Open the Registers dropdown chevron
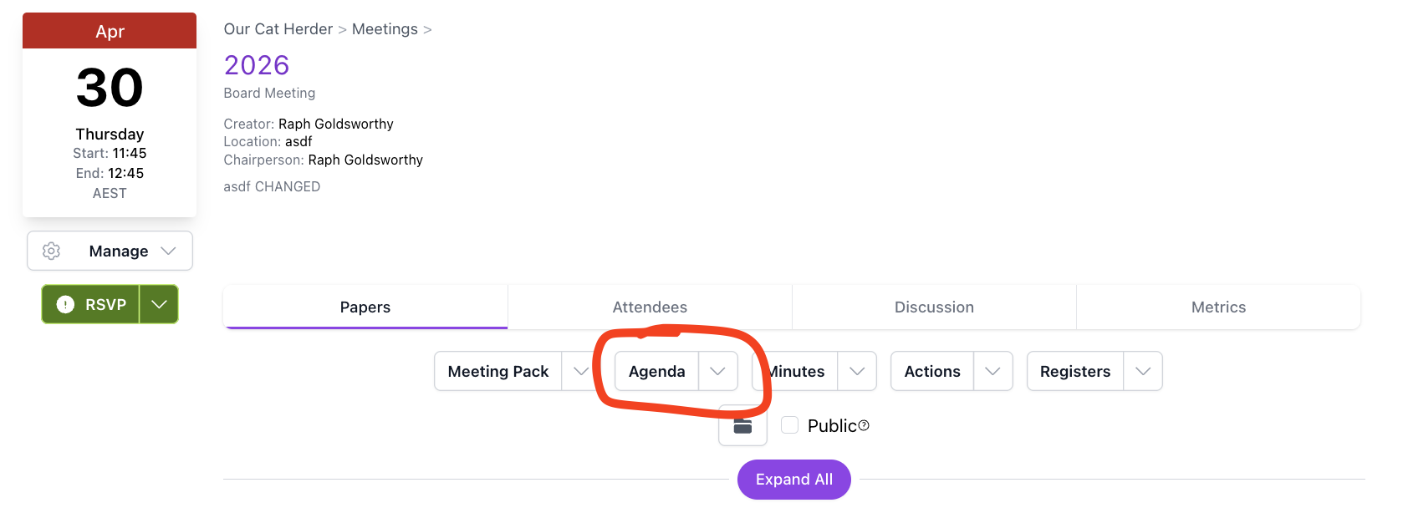This screenshot has height=513, width=1403. (x=1142, y=371)
